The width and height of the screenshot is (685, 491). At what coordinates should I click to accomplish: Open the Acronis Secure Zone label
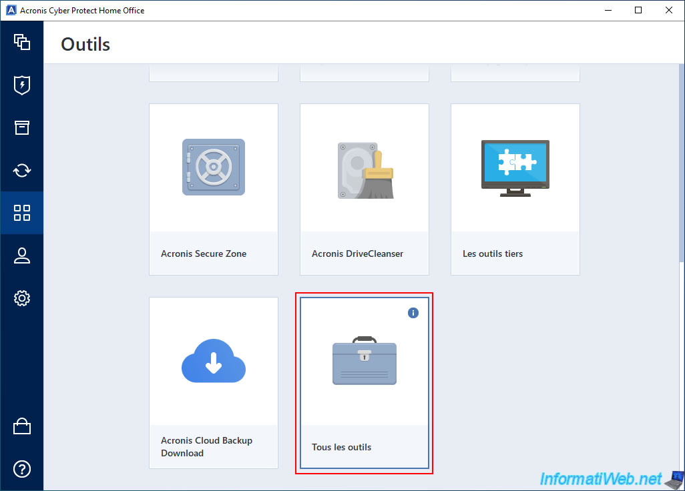click(x=204, y=254)
